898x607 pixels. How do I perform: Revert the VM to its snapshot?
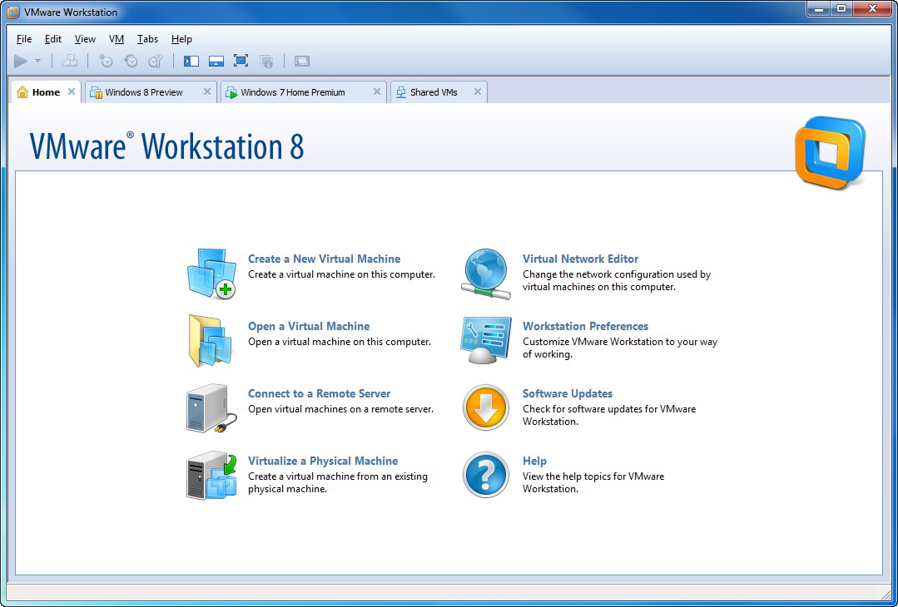[x=130, y=61]
